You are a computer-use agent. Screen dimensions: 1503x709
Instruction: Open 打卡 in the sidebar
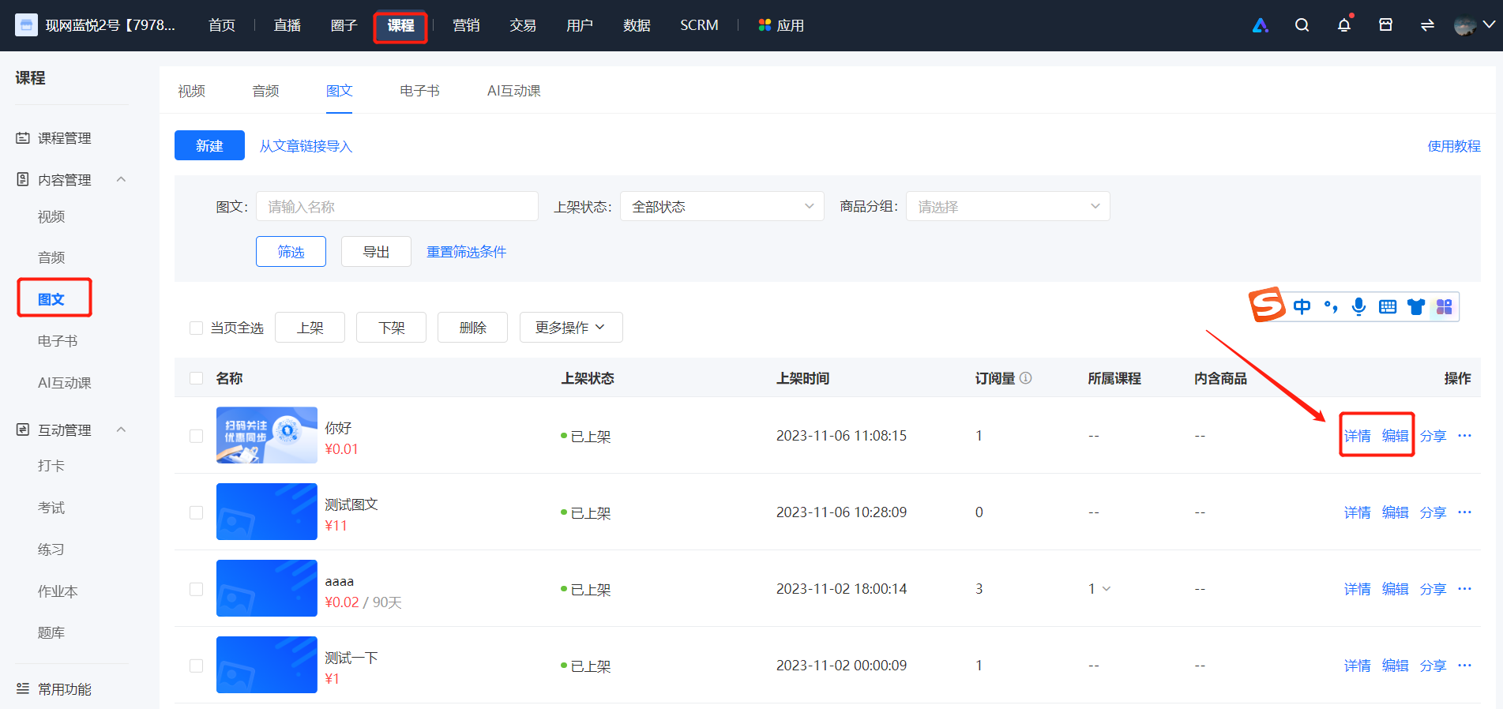pos(51,466)
